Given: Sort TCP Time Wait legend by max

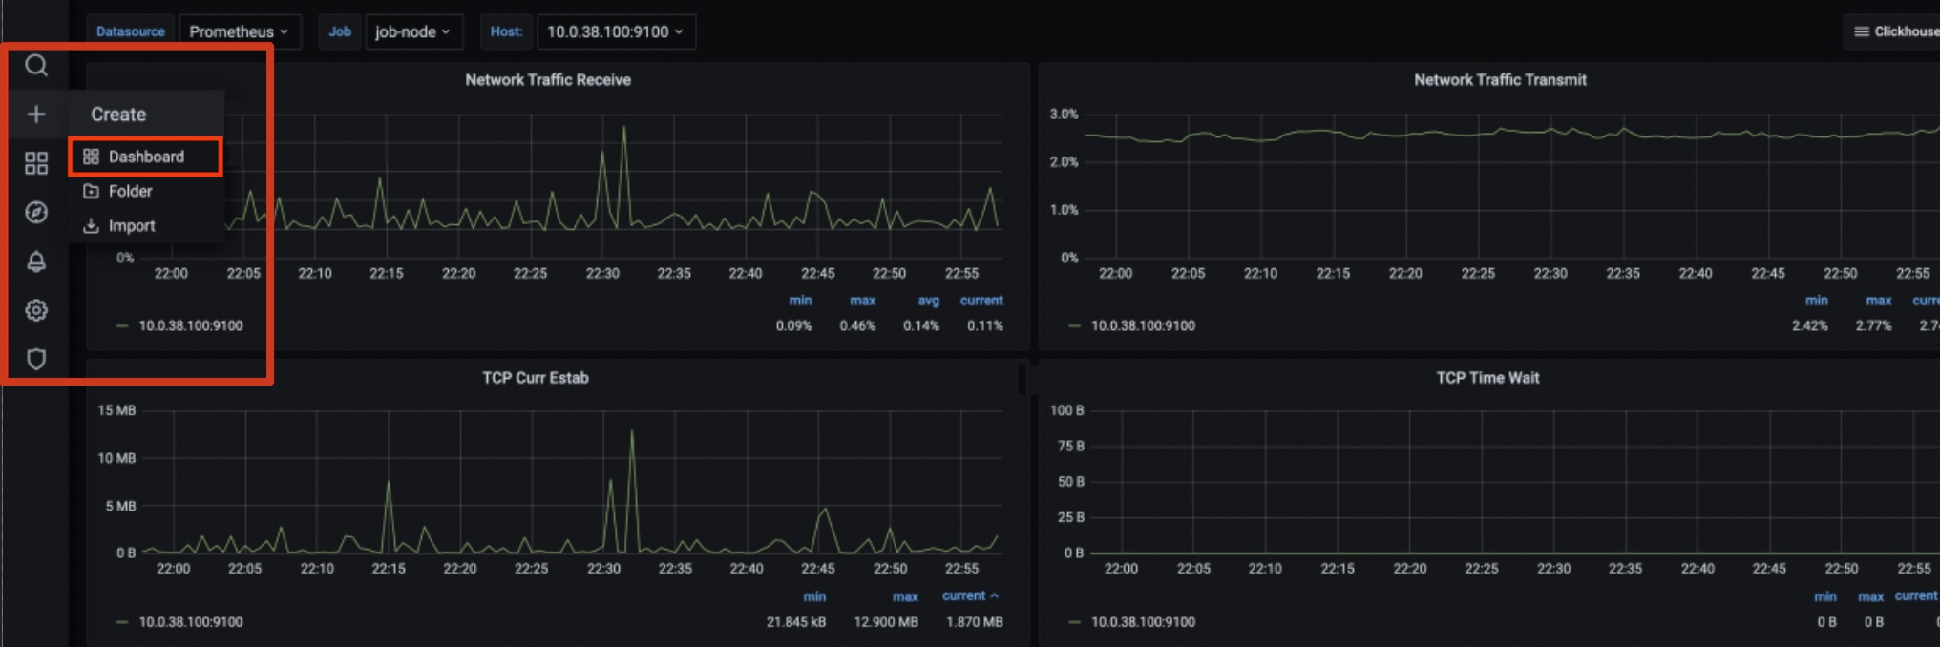Looking at the screenshot, I should click(1870, 596).
